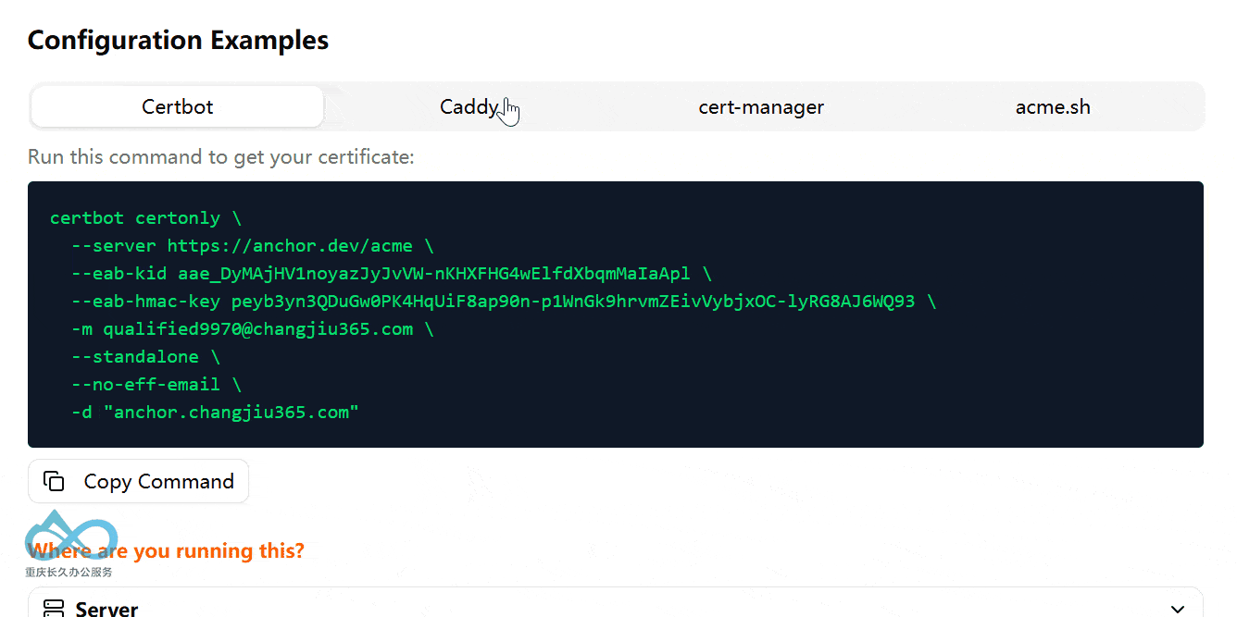Click the --eab-hmac-key code line
This screenshot has width=1237, height=617.
[x=504, y=302]
